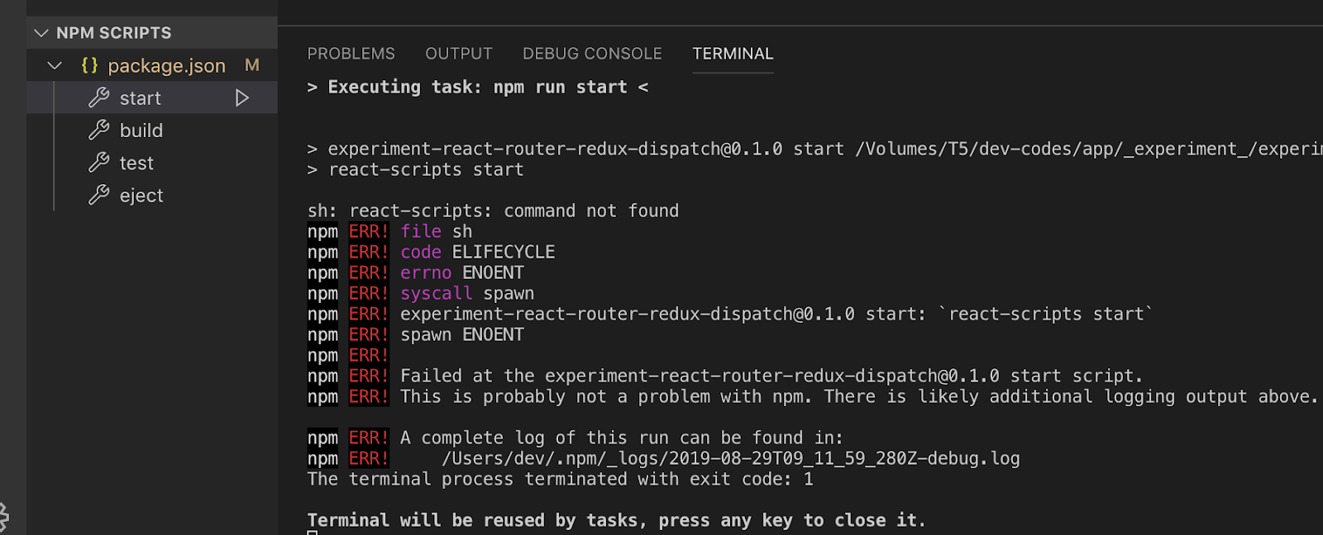The height and width of the screenshot is (535, 1323).
Task: Click the terminal cursor at the prompt
Action: pos(312,532)
